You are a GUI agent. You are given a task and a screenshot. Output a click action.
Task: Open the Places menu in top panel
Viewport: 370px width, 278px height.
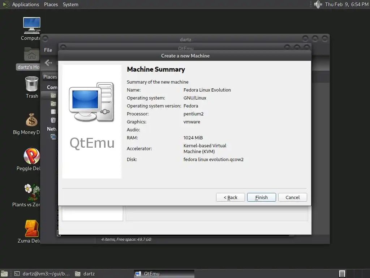(51, 4)
